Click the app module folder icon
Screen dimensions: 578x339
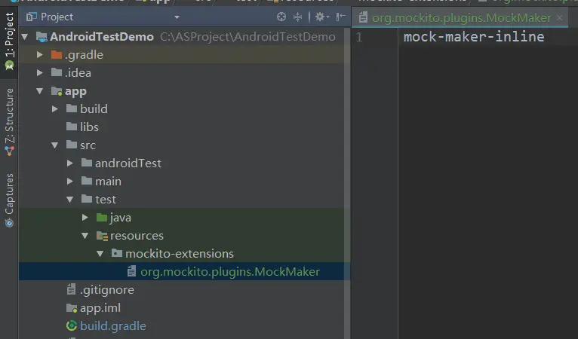pyautogui.click(x=57, y=91)
